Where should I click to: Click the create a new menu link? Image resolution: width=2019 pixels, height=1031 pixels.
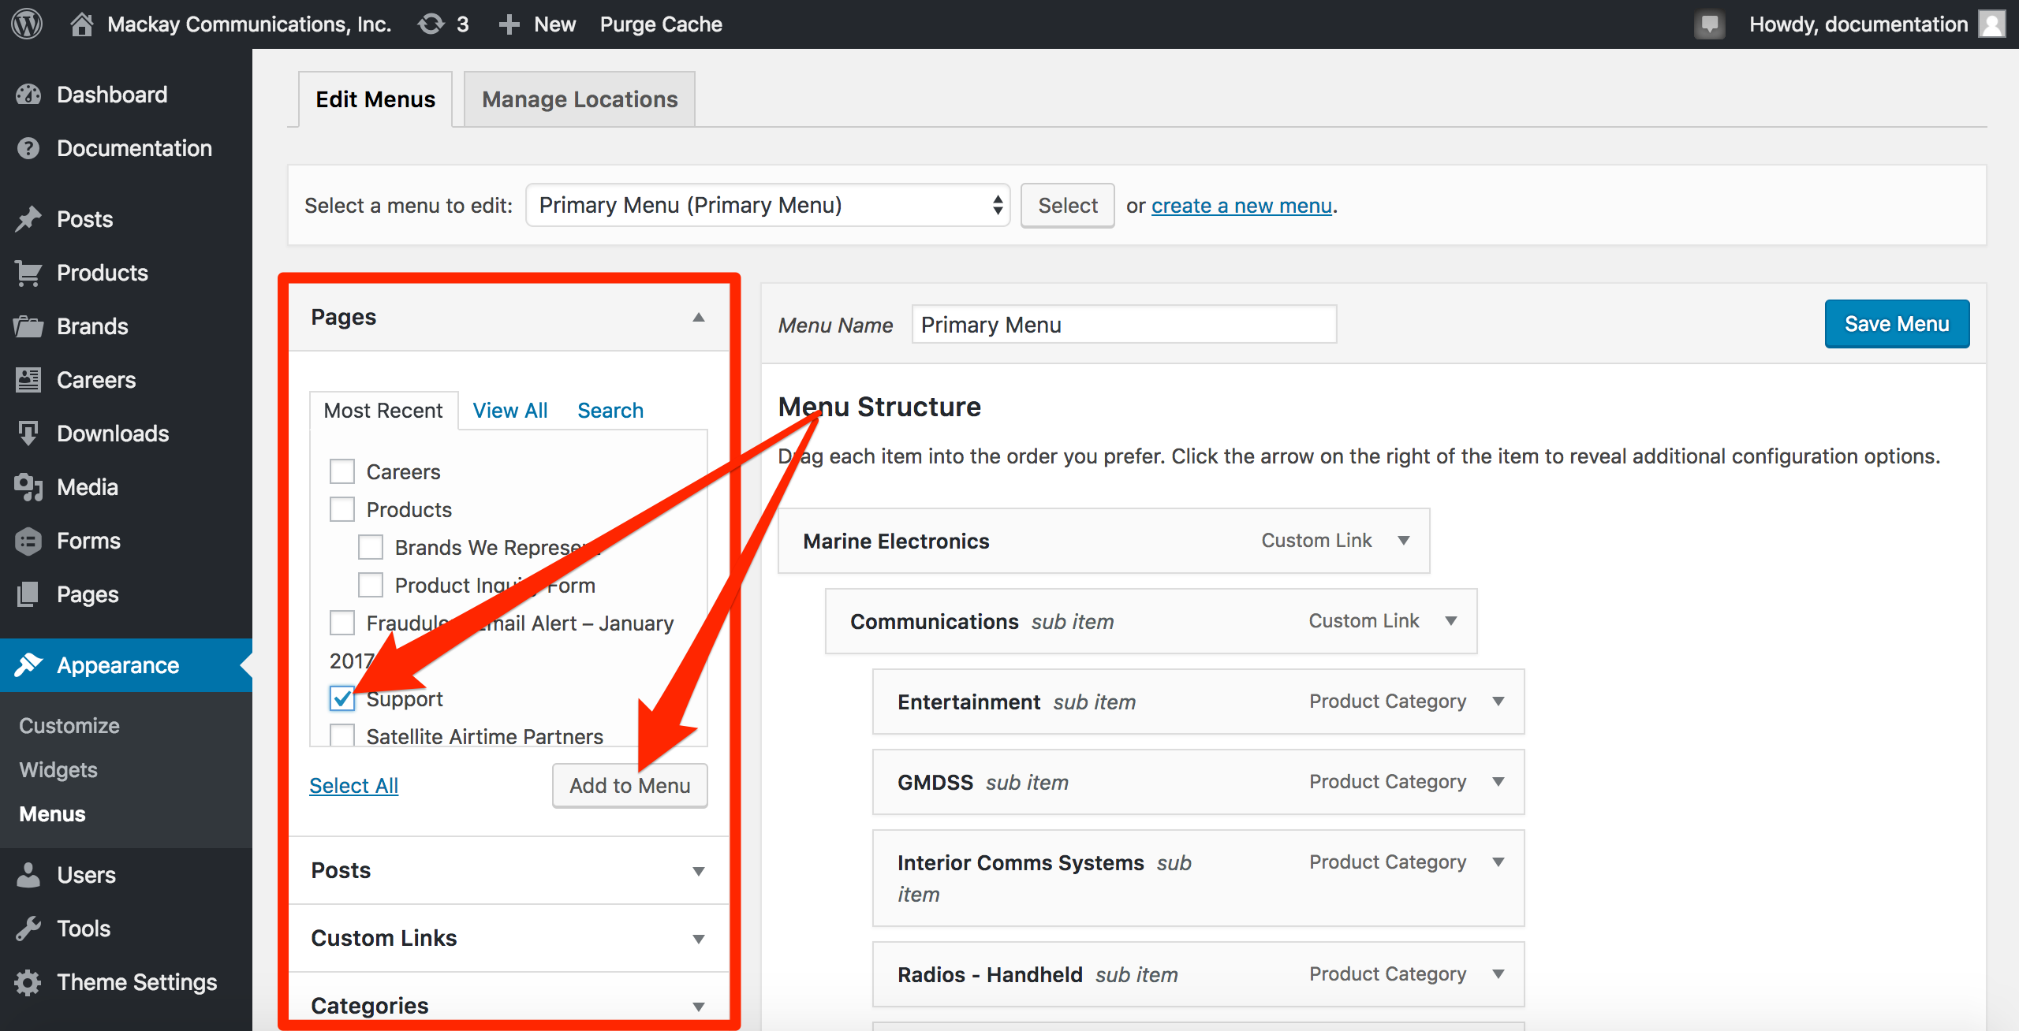pyautogui.click(x=1242, y=206)
